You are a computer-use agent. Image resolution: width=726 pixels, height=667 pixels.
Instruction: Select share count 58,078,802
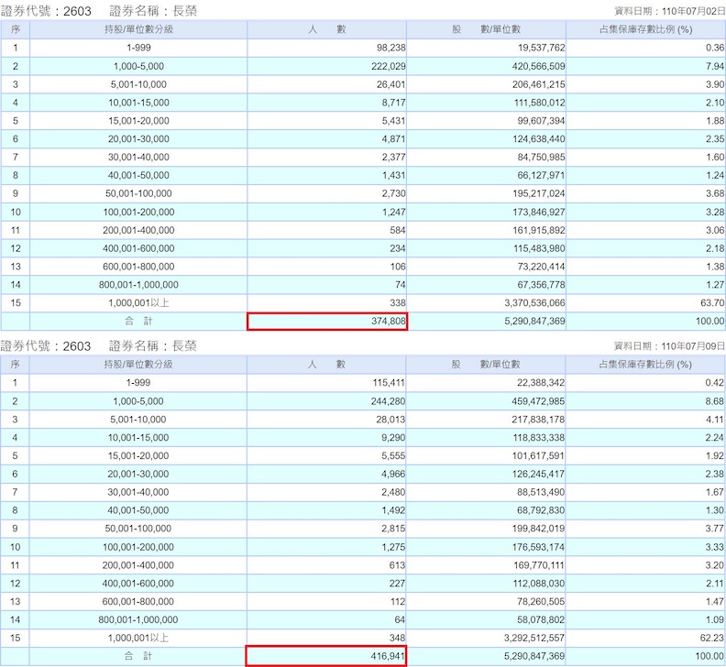pyautogui.click(x=541, y=619)
